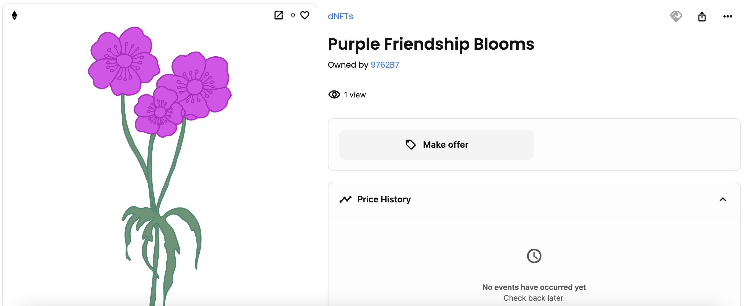Click the favorites count number

[293, 15]
